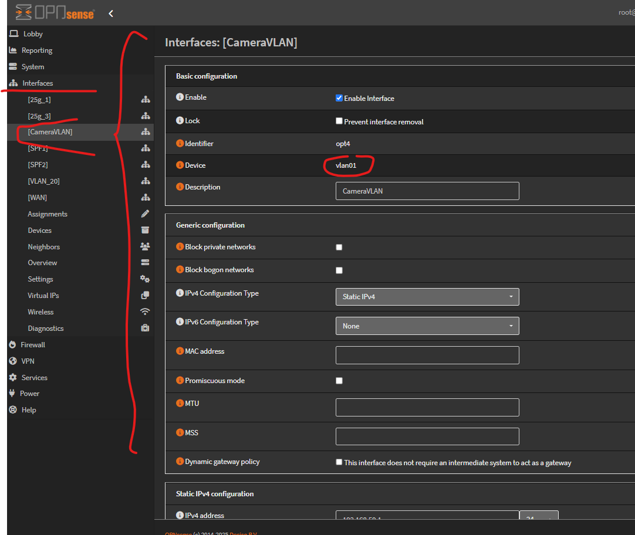Click the gears icon beside Settings

click(145, 279)
